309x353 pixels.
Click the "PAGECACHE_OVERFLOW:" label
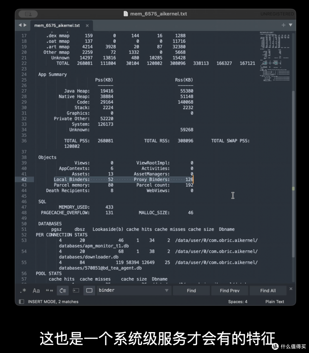click(x=66, y=213)
